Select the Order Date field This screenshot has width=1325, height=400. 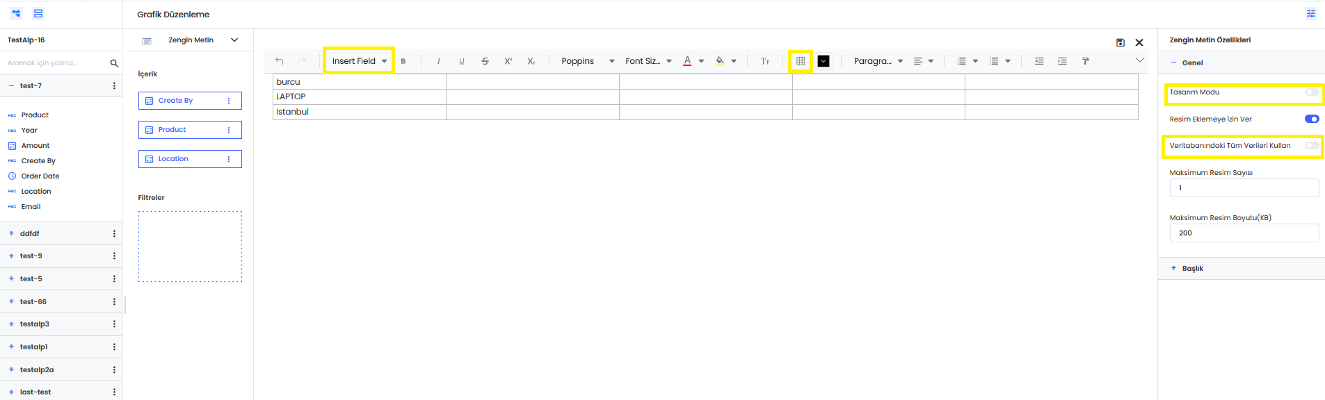pos(40,176)
